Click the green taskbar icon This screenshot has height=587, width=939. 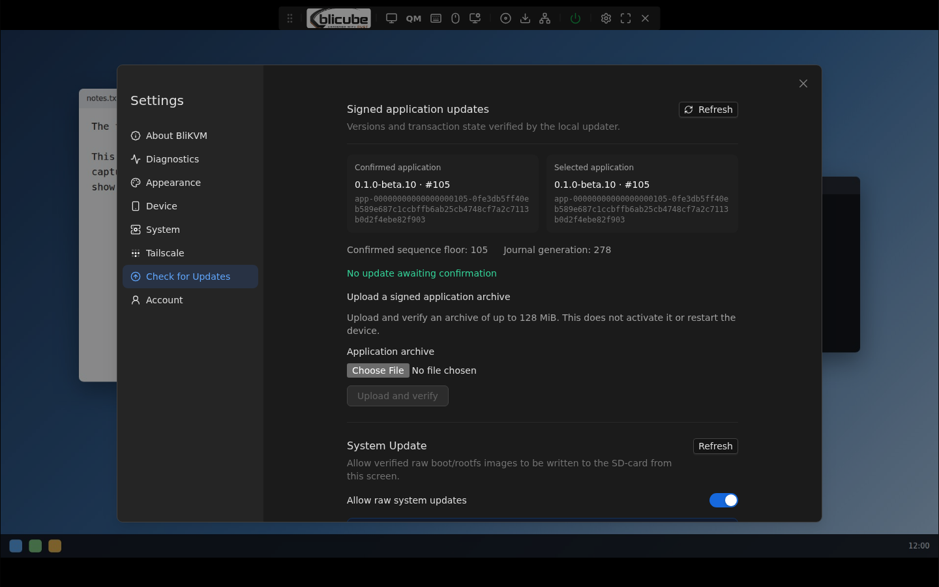35,546
